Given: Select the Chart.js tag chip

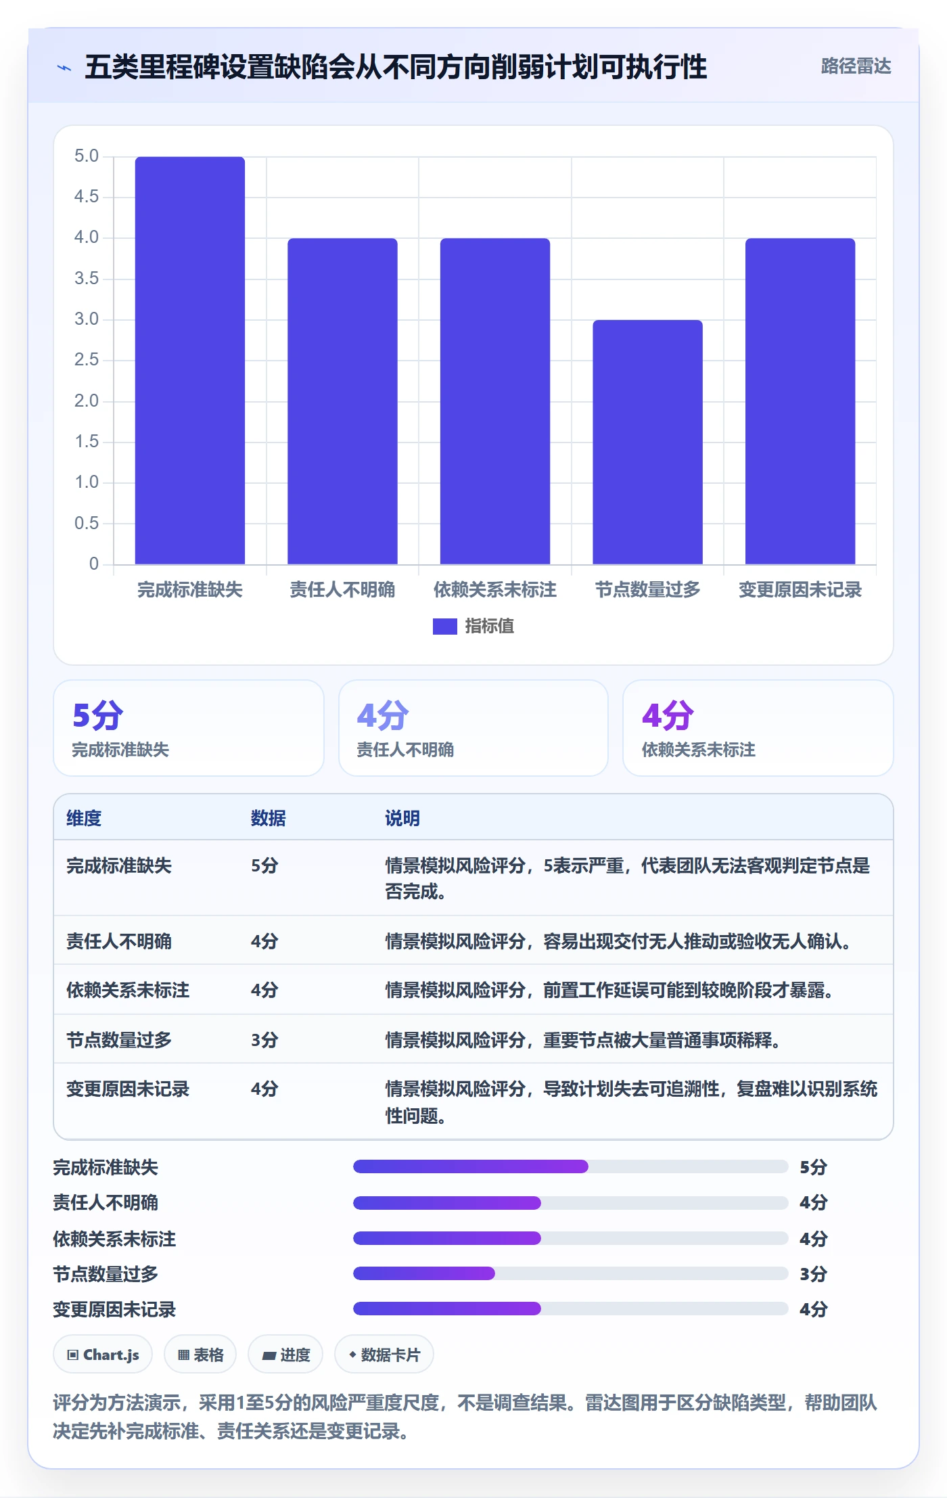Looking at the screenshot, I should [x=103, y=1355].
